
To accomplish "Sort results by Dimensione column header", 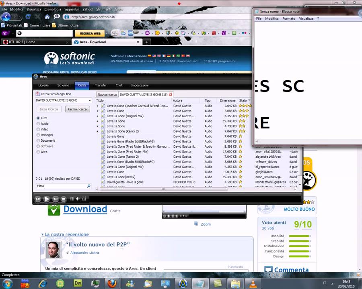I will [227, 100].
